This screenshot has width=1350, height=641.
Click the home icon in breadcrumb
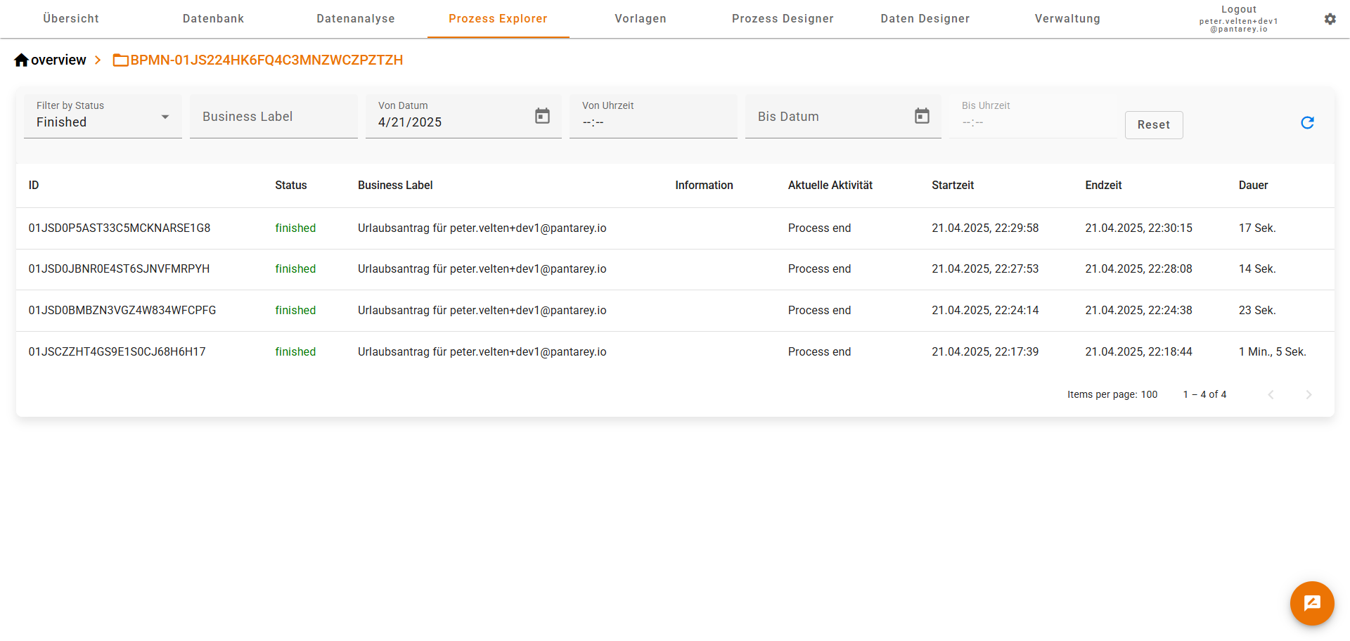pyautogui.click(x=21, y=60)
